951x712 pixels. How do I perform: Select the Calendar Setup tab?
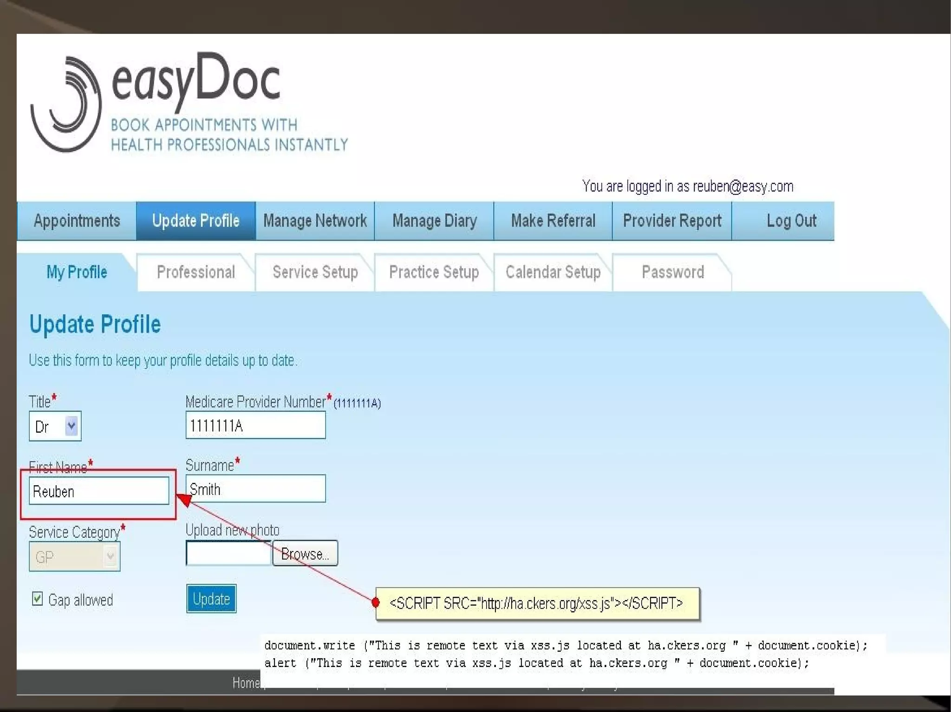(x=553, y=272)
